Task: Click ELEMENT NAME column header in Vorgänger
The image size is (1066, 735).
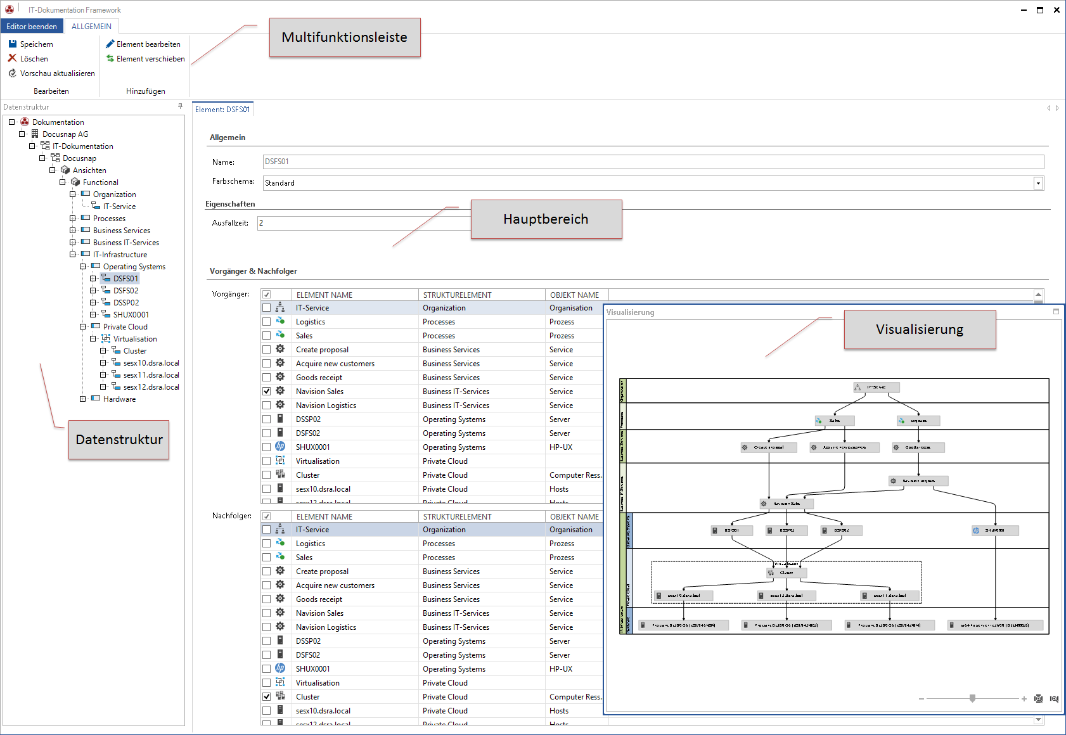Action: (x=355, y=295)
